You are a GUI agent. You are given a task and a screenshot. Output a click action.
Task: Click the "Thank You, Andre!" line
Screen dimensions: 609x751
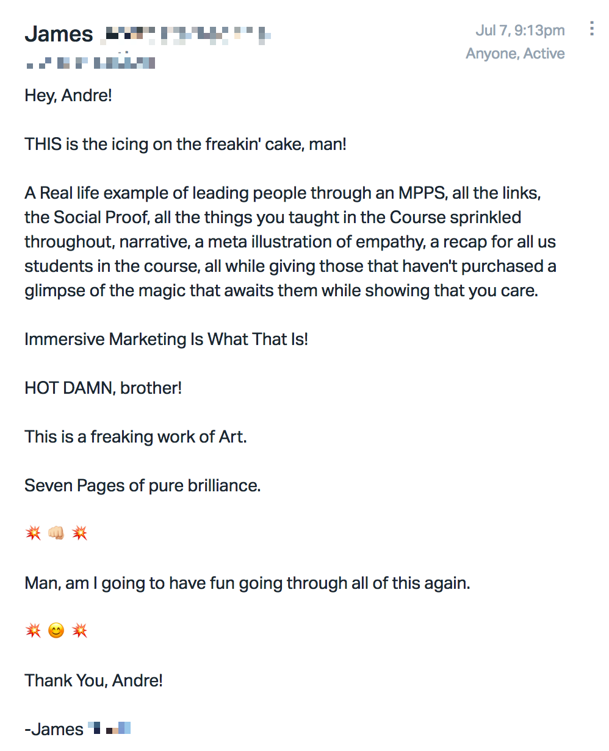[94, 680]
